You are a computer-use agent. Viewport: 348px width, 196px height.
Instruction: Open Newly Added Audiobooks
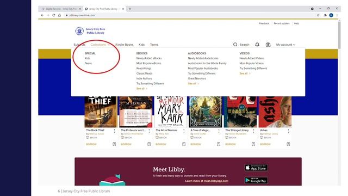click(x=203, y=58)
